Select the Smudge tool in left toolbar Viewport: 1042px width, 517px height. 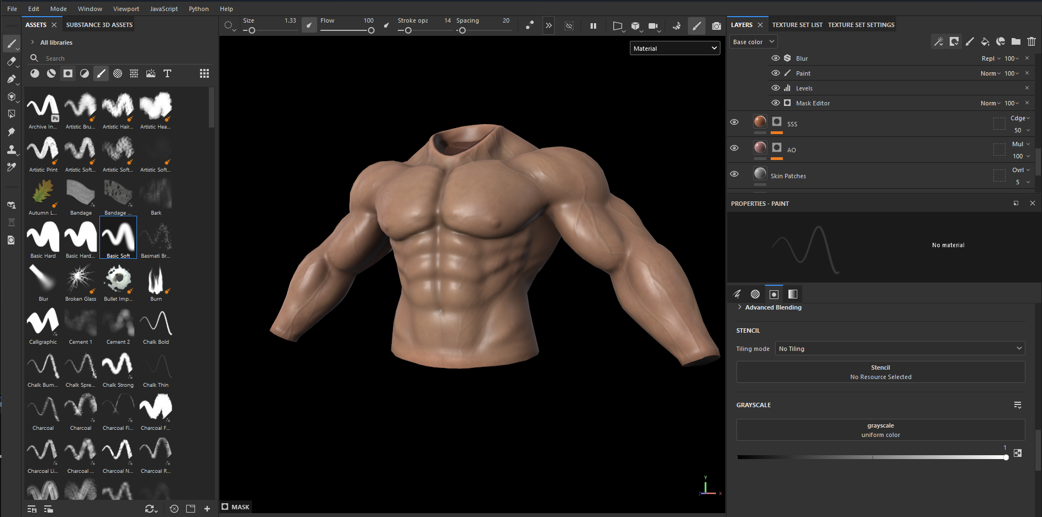[x=11, y=132]
